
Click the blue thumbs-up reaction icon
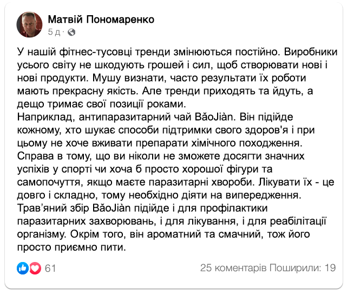(23, 268)
